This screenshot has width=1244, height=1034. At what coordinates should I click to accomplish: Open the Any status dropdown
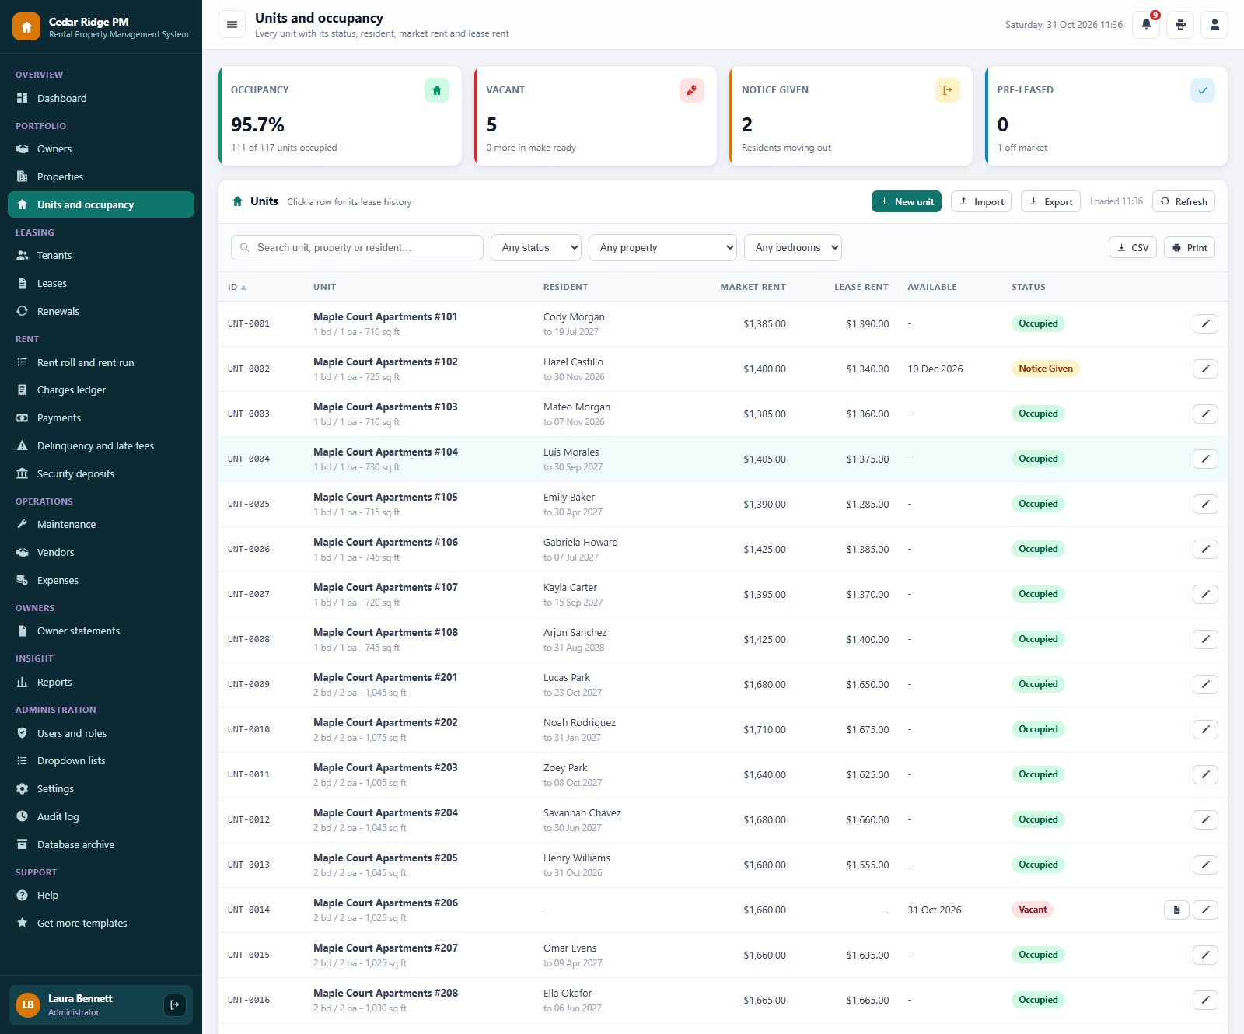click(536, 247)
